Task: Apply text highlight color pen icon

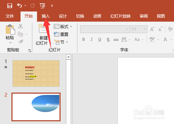Action: tap(152, 40)
